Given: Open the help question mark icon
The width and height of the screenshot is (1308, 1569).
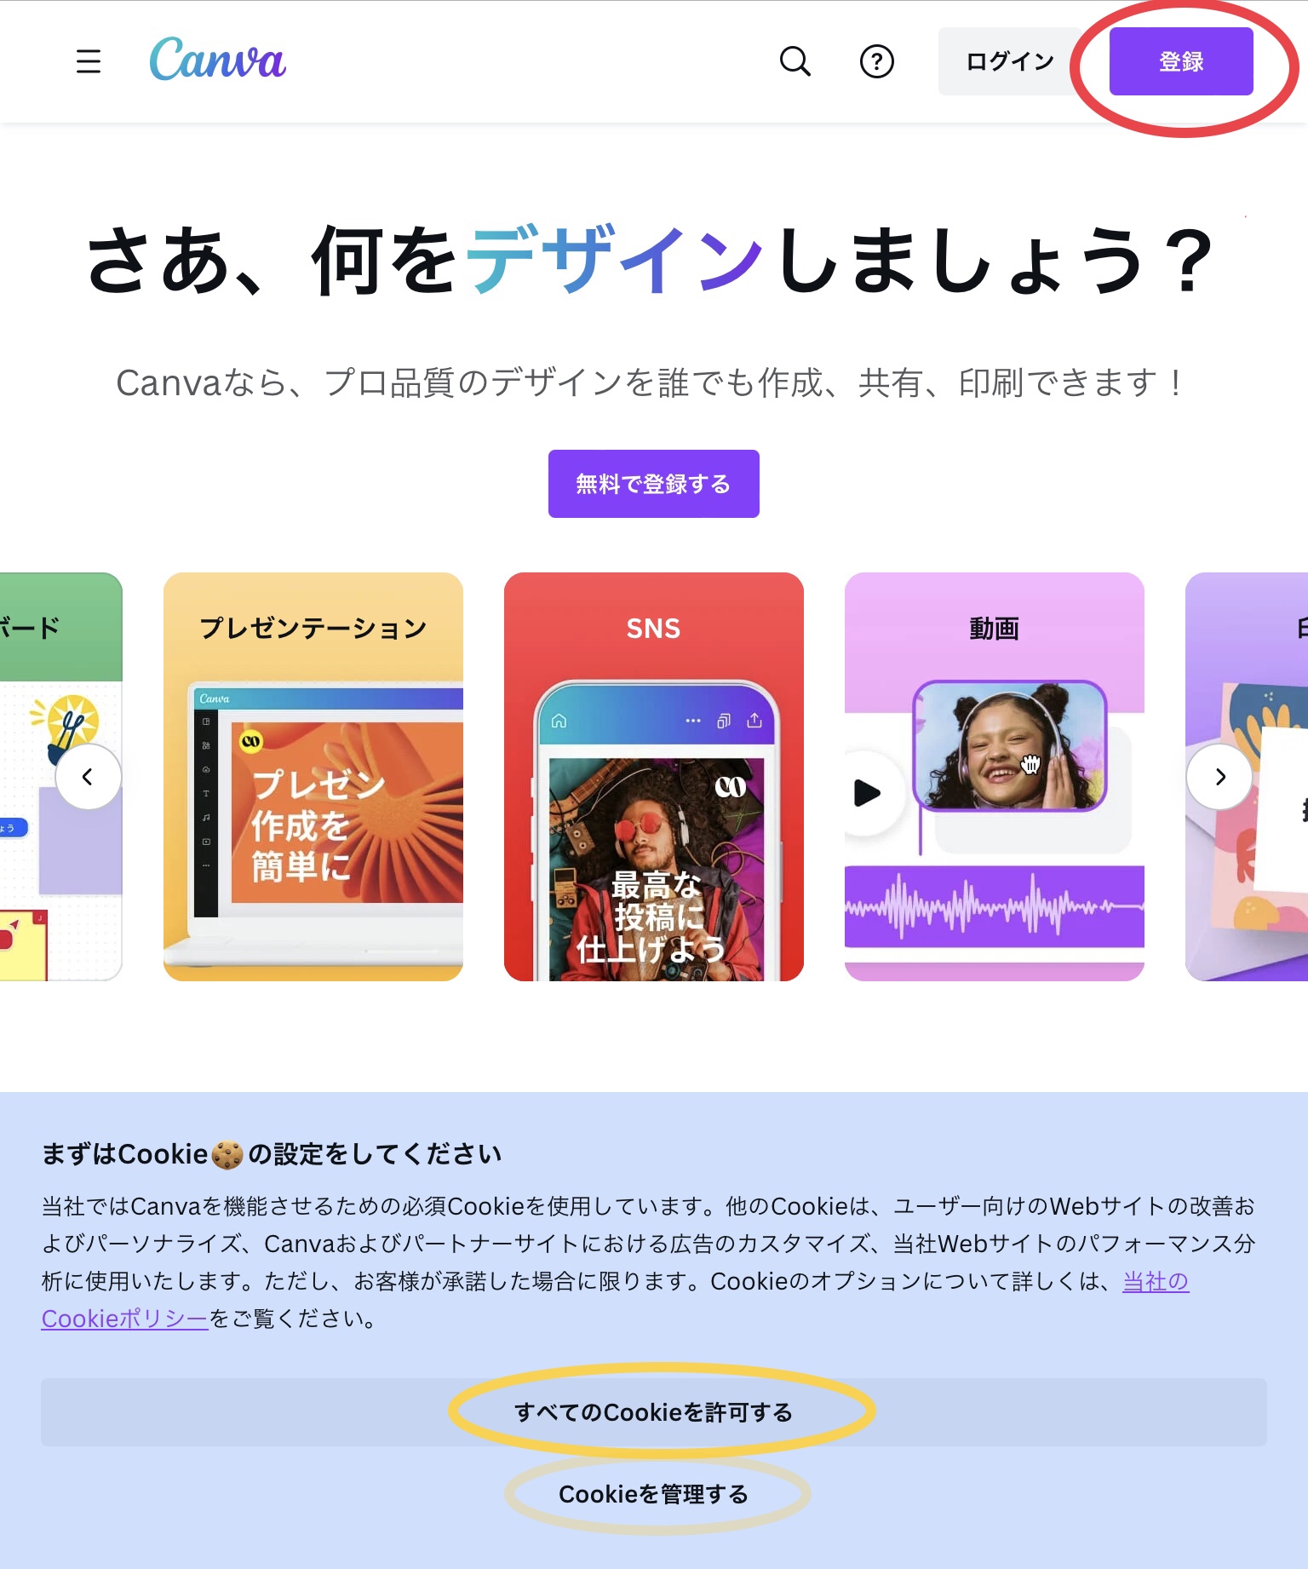Looking at the screenshot, I should click(877, 61).
